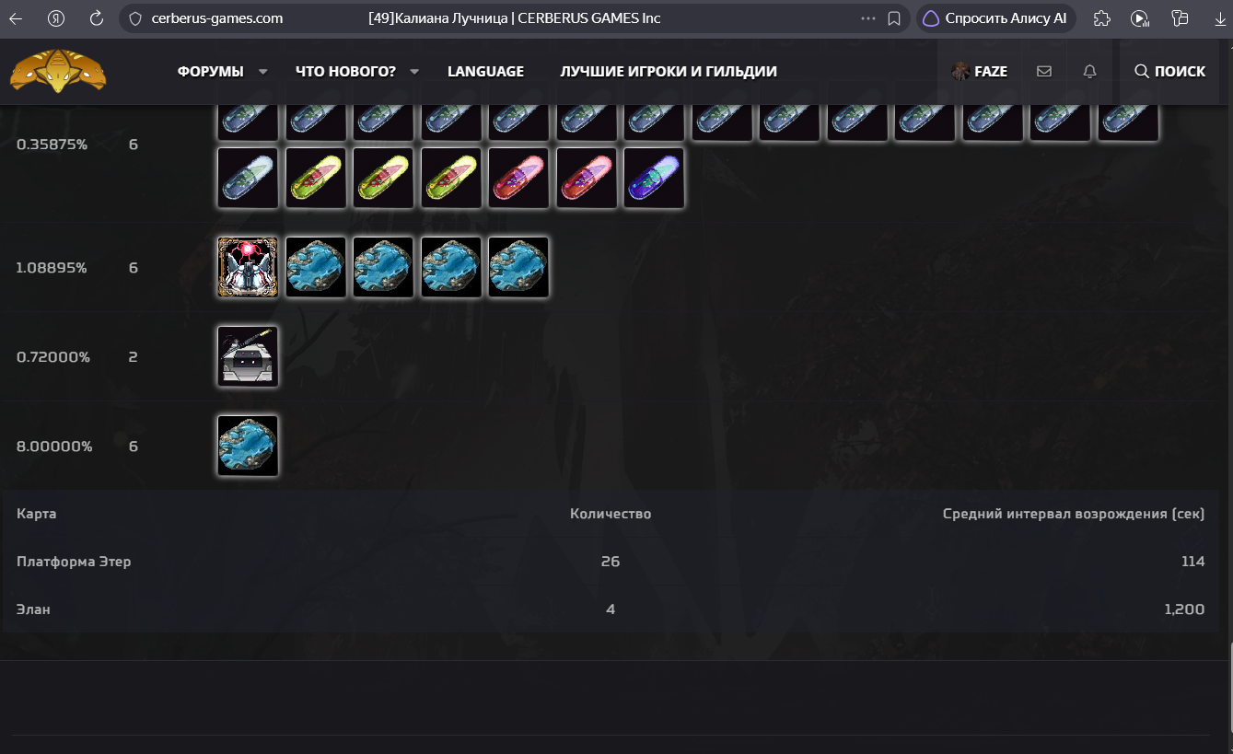Click the quantity 26 for Платформа Этер
Viewport: 1233px width, 754px height.
[x=611, y=561]
